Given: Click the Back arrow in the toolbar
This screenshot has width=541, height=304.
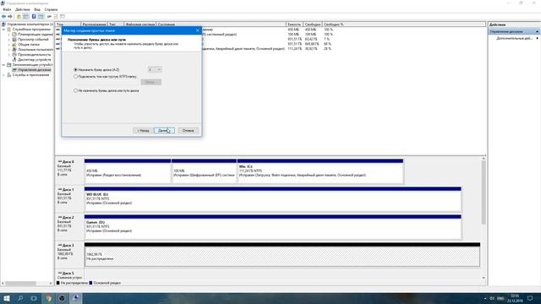Looking at the screenshot, I should (x=3, y=17).
